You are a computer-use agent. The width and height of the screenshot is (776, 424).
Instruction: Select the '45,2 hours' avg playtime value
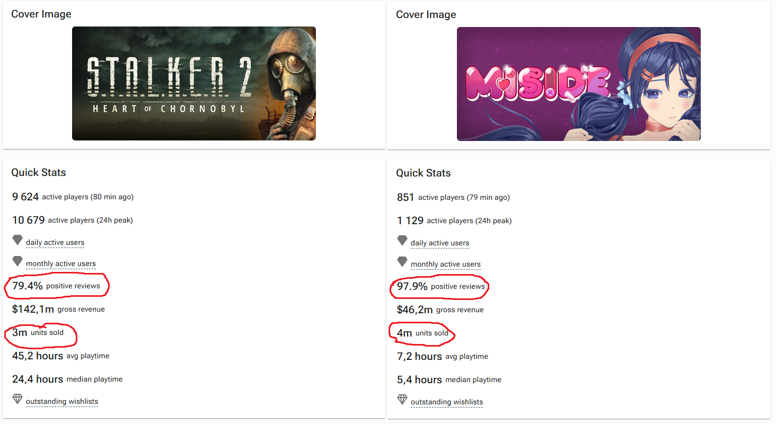38,356
